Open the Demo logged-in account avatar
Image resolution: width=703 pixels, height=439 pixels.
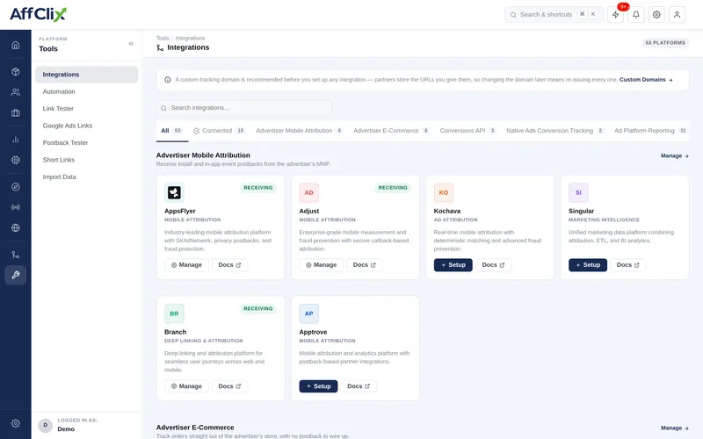(46, 425)
